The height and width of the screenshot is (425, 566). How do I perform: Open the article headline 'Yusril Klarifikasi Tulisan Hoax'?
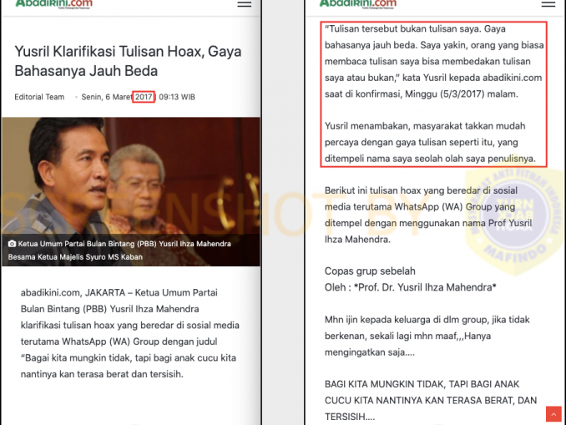128,61
